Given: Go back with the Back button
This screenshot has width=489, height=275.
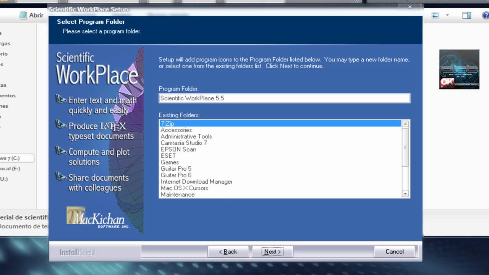Looking at the screenshot, I should (228, 251).
